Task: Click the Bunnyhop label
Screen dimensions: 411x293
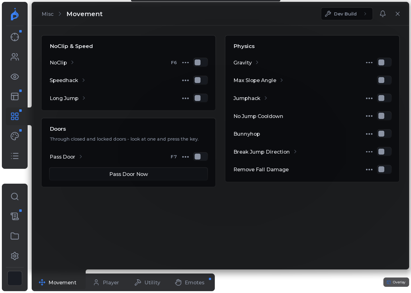Action: point(247,134)
